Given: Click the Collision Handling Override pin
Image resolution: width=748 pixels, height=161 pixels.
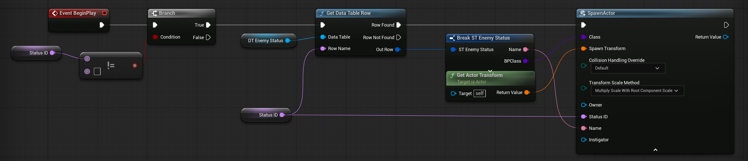Looking at the screenshot, I should click(584, 66).
